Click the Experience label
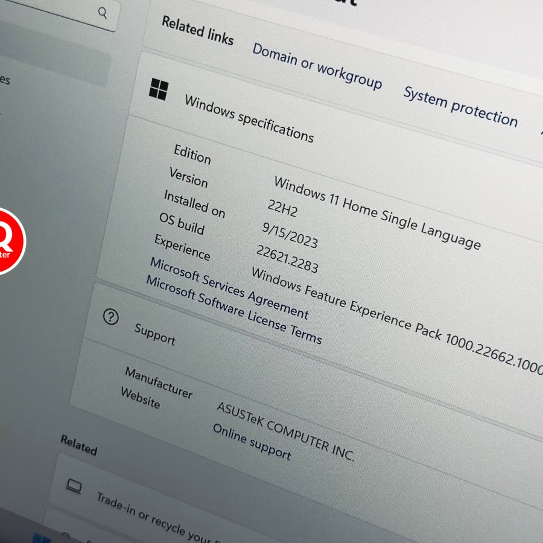The image size is (543, 543). (182, 247)
